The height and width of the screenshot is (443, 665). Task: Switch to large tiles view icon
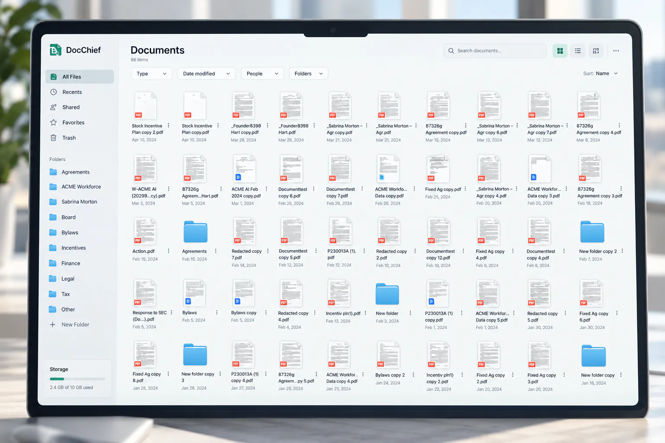click(596, 51)
